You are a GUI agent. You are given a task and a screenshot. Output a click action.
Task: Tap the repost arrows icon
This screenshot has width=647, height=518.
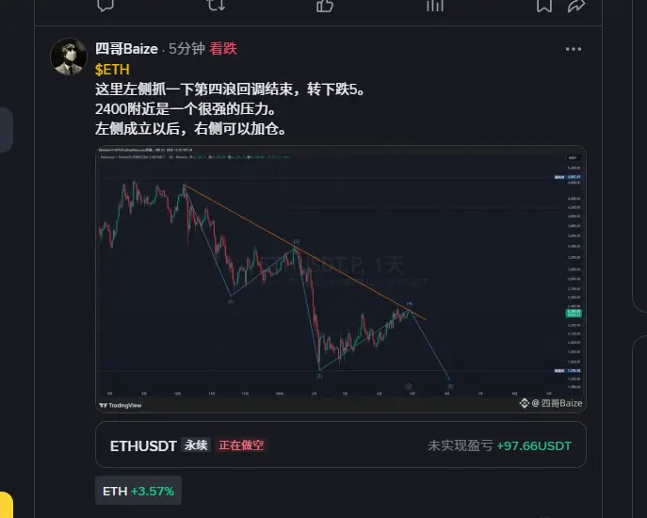click(216, 5)
